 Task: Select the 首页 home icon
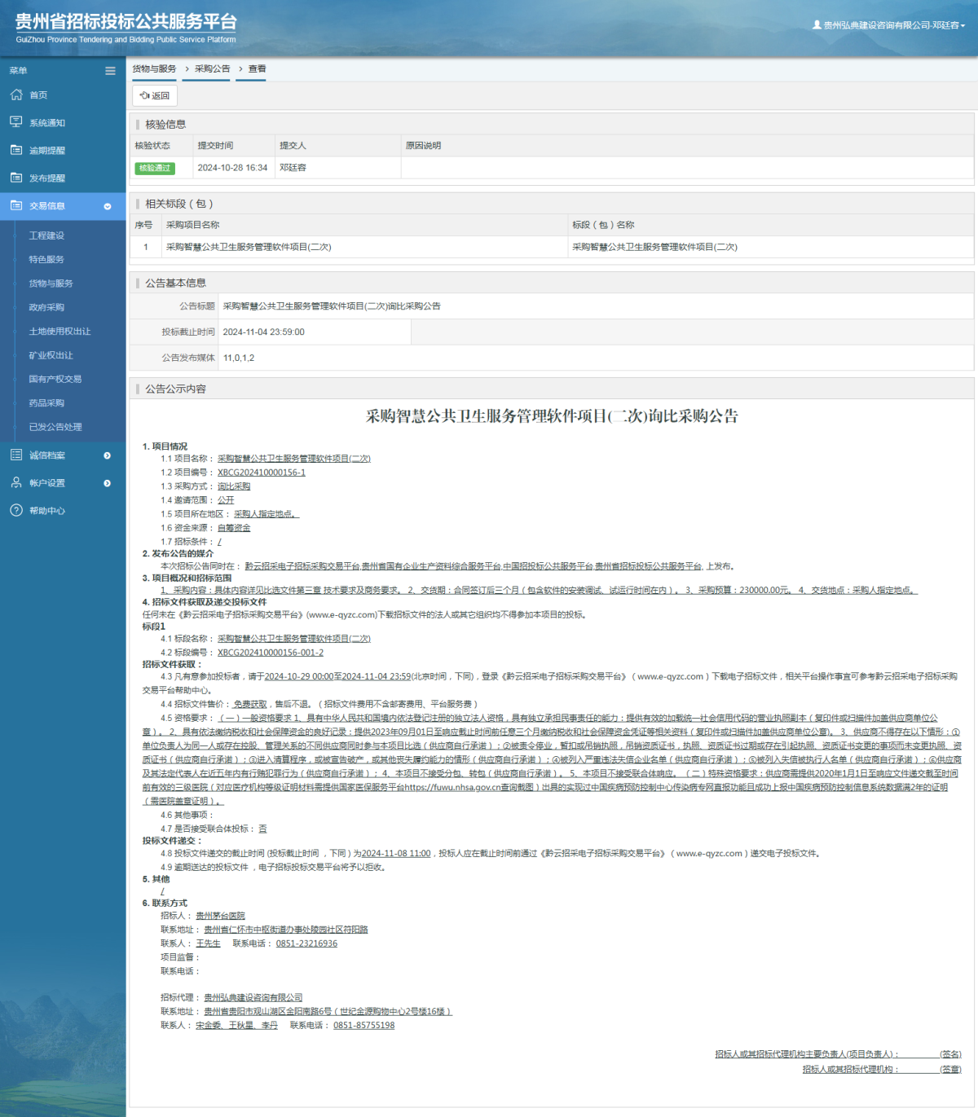click(x=16, y=95)
